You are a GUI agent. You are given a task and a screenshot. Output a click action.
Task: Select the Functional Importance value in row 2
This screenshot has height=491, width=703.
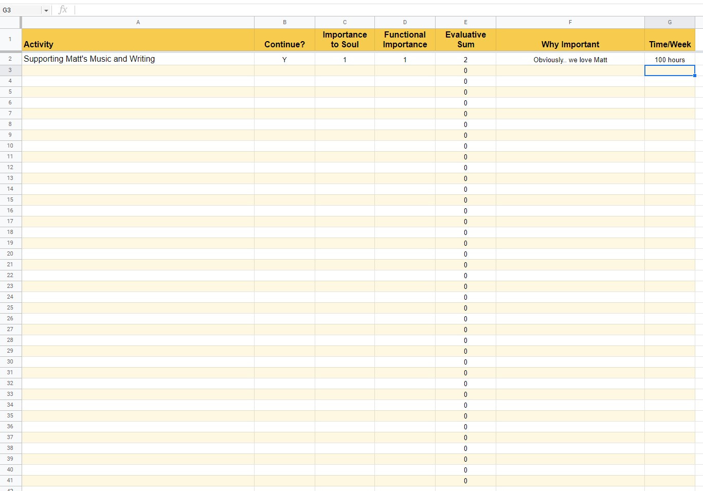pyautogui.click(x=405, y=59)
